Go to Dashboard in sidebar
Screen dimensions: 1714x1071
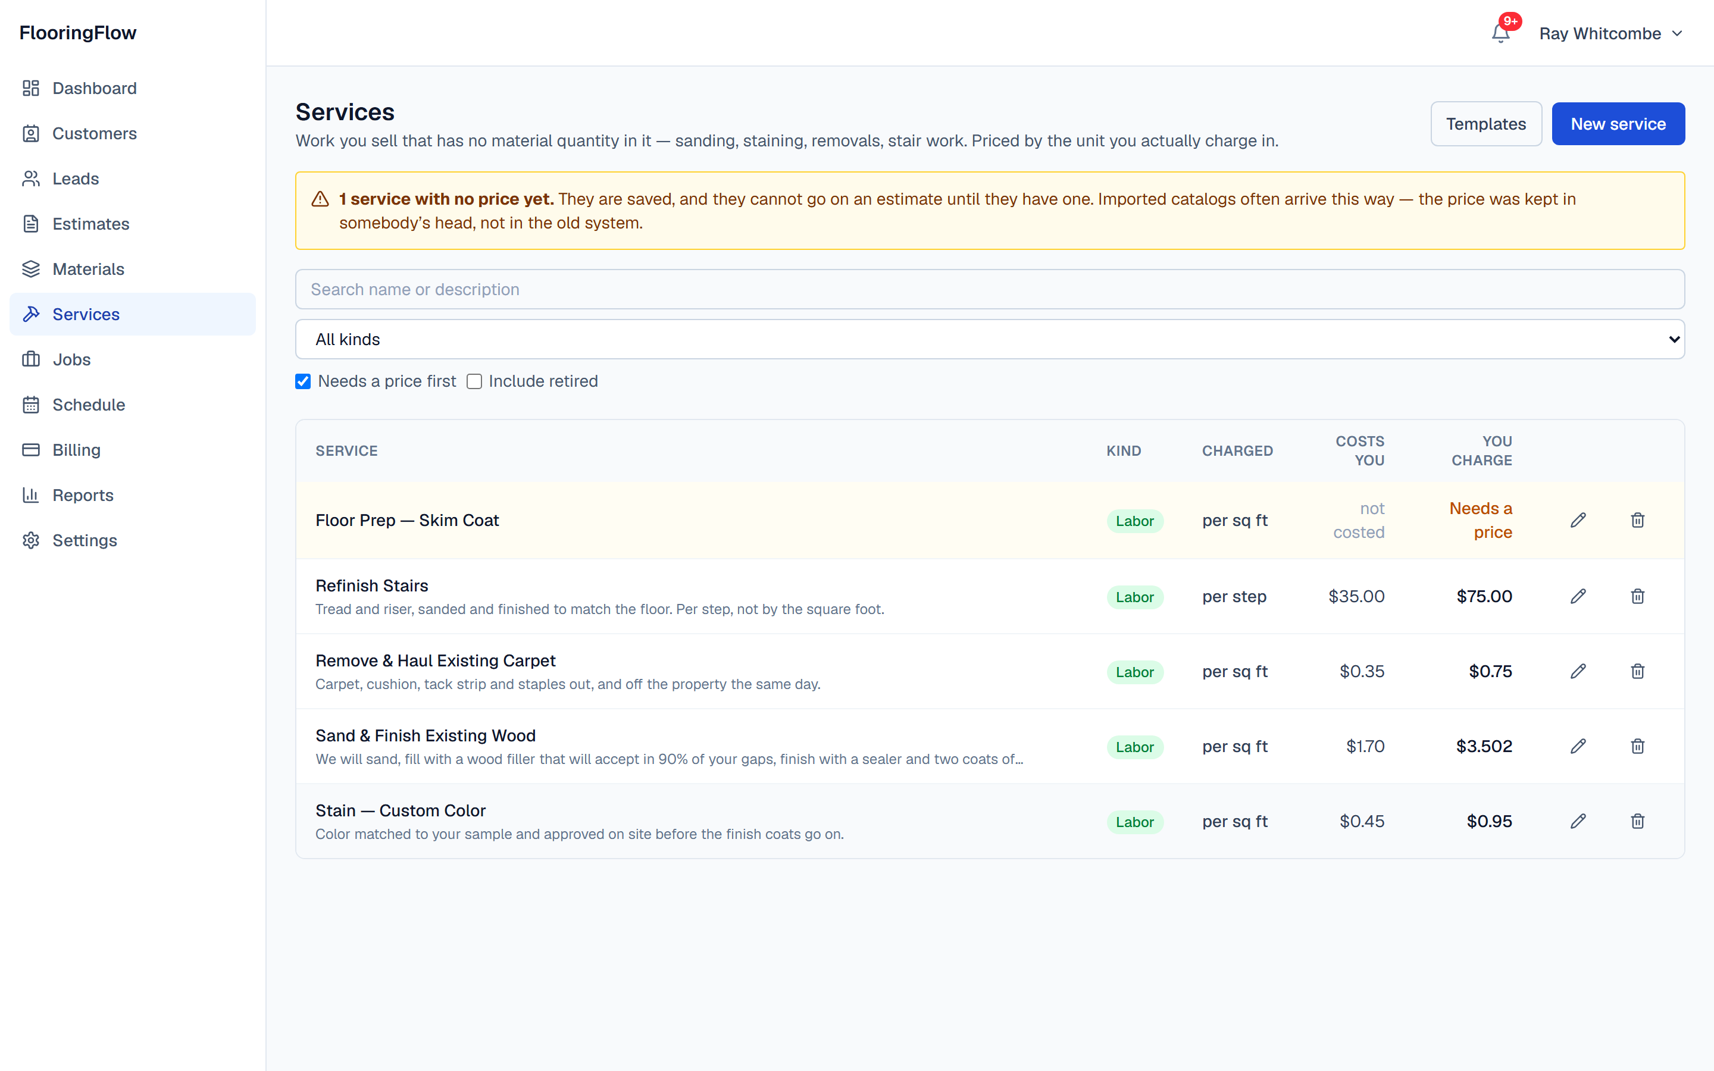(94, 88)
